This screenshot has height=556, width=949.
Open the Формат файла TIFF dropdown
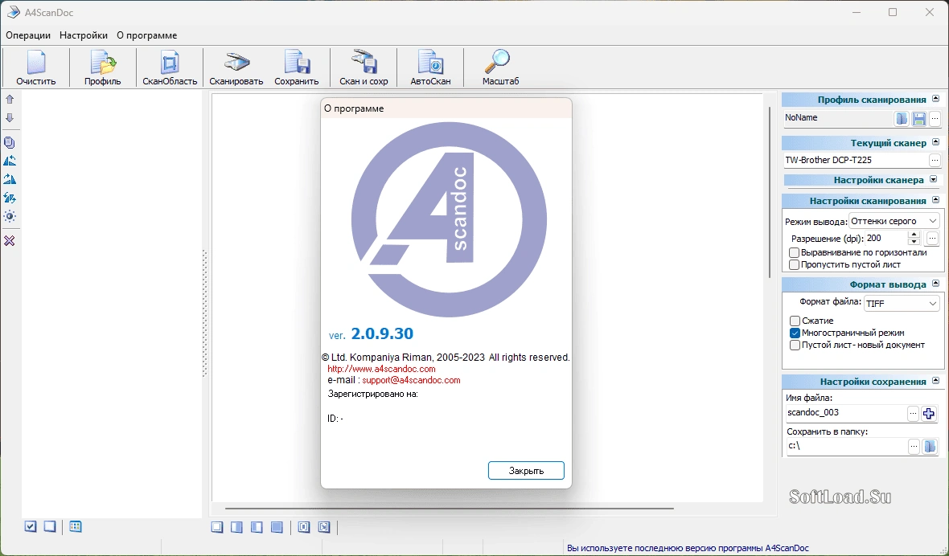click(x=902, y=304)
